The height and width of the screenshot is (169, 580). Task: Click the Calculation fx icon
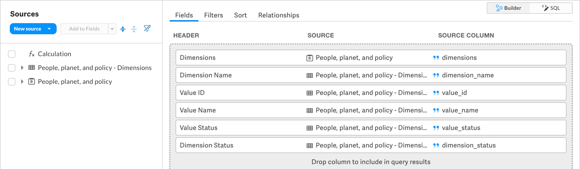(x=31, y=54)
